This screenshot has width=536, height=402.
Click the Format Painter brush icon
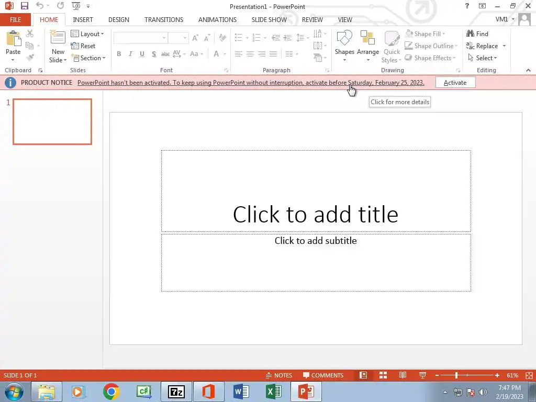tap(30, 58)
